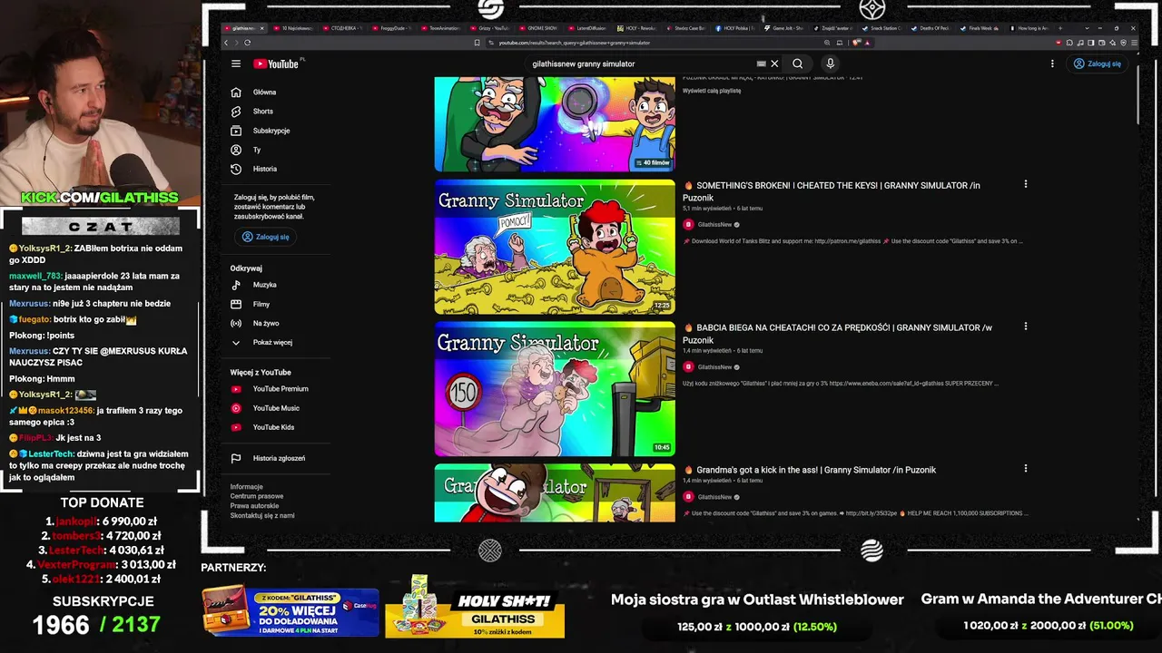1162x653 pixels.
Task: Open options menu for BABCIA BIEGA video
Action: click(1026, 326)
